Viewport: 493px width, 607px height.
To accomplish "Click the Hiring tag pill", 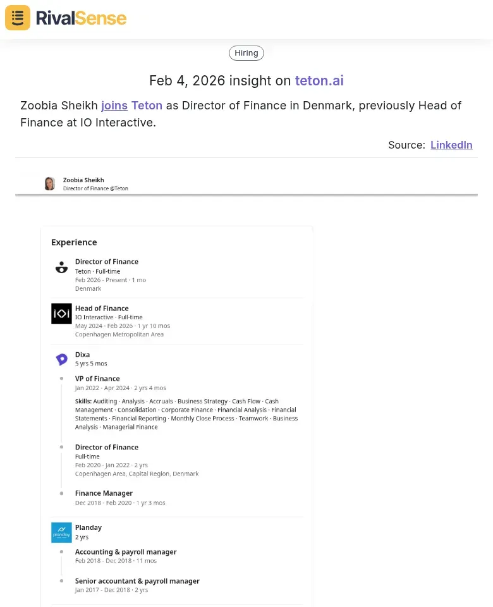I will click(x=246, y=52).
